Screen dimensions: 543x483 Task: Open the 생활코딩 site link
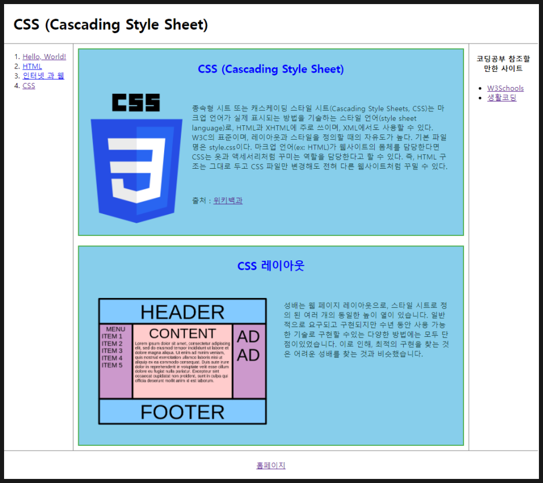pyautogui.click(x=502, y=97)
